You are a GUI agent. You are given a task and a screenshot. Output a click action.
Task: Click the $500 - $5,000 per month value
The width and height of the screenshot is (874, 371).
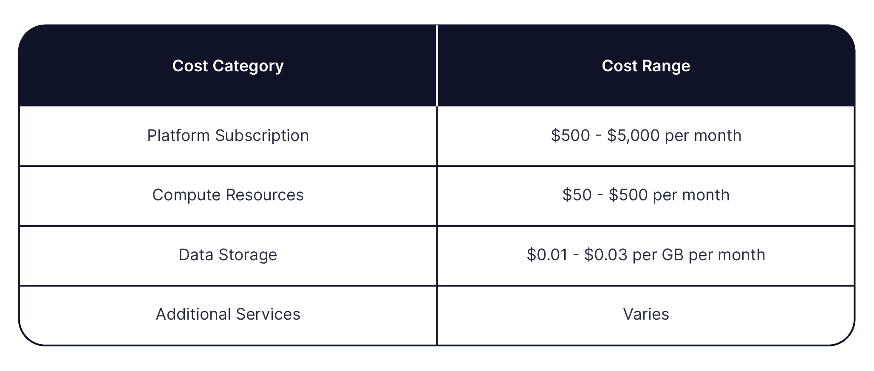coord(646,136)
